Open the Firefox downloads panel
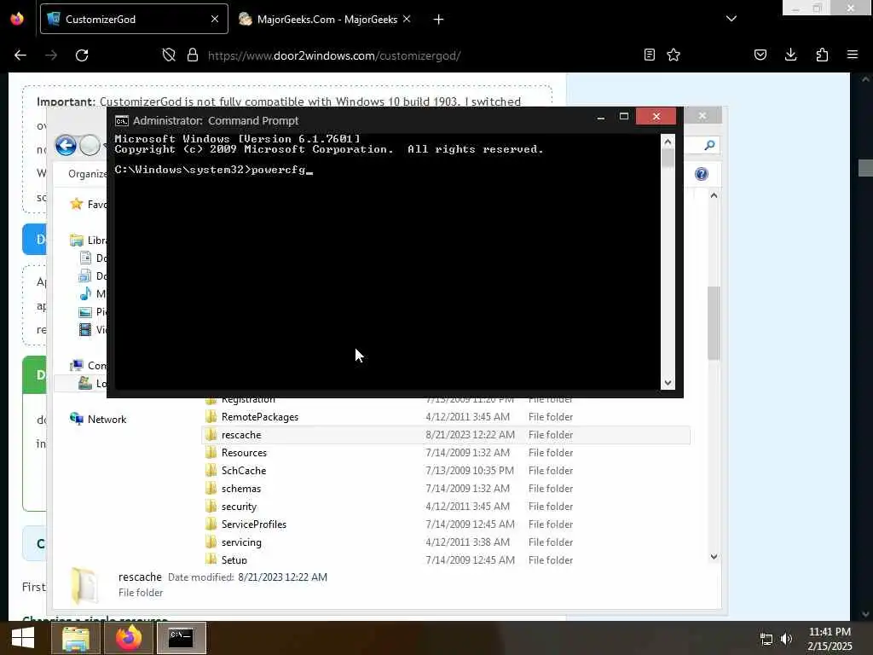873x655 pixels. point(790,55)
